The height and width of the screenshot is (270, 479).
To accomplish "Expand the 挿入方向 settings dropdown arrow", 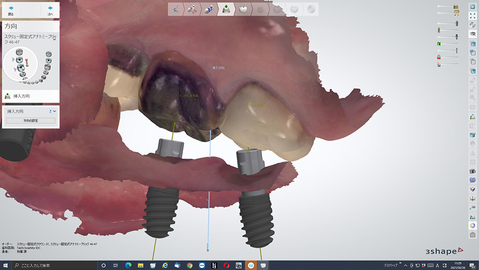I will 55,111.
